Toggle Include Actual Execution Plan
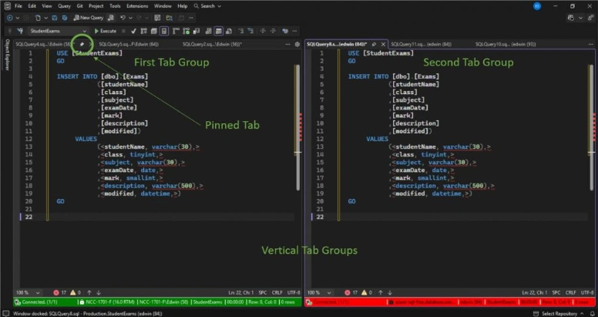Image resolution: width=598 pixels, height=317 pixels. tap(176, 31)
